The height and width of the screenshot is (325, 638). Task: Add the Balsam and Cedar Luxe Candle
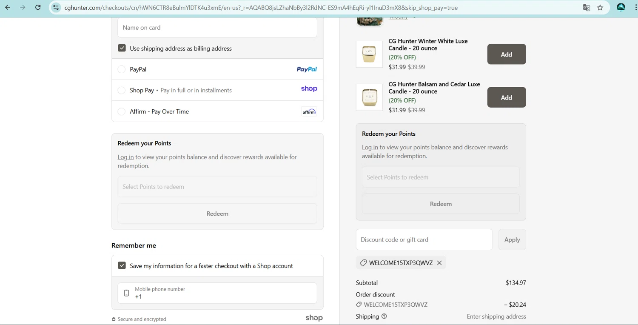coord(506,97)
